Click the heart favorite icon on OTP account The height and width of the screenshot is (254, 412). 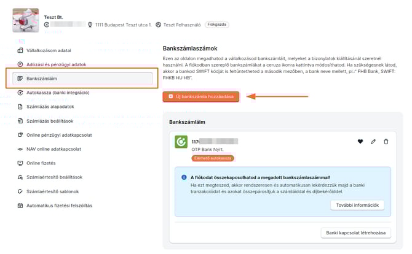(360, 142)
